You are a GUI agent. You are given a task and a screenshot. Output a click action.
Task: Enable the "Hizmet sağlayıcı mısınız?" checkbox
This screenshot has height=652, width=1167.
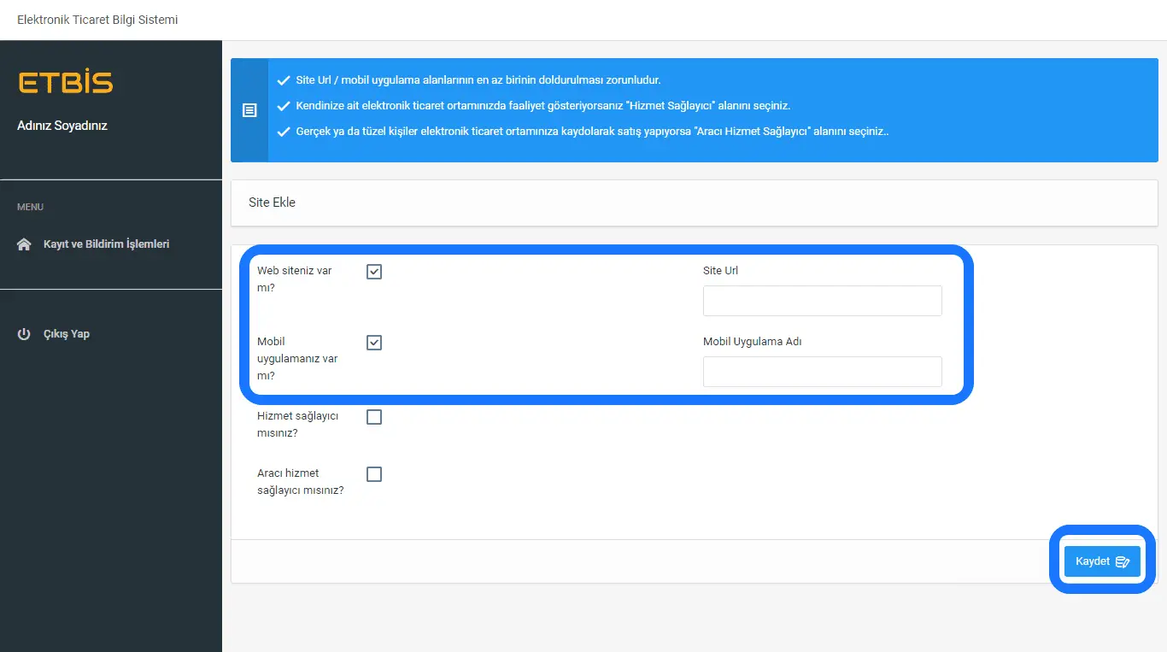coord(374,417)
